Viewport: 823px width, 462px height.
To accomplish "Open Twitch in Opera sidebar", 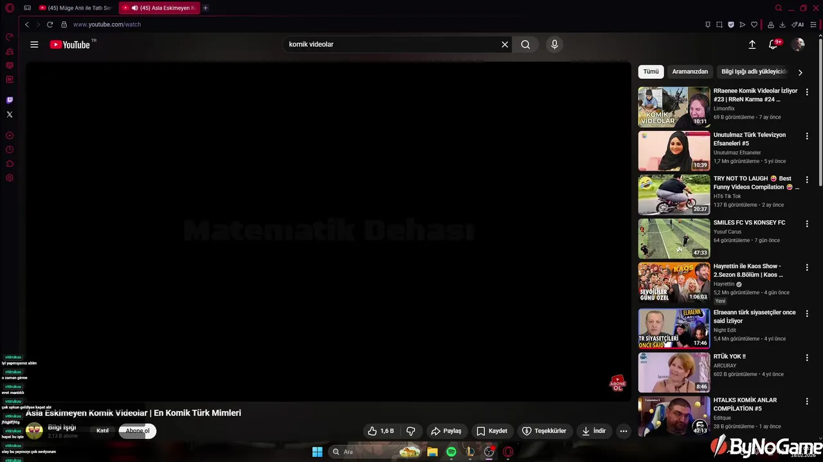I will pyautogui.click(x=10, y=100).
